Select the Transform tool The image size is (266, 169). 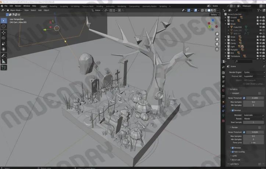pyautogui.click(x=4, y=49)
